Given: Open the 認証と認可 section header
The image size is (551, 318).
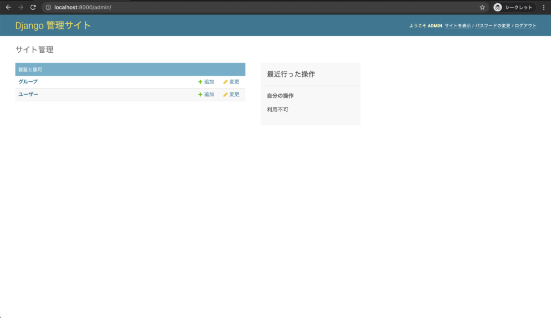Looking at the screenshot, I should [30, 69].
